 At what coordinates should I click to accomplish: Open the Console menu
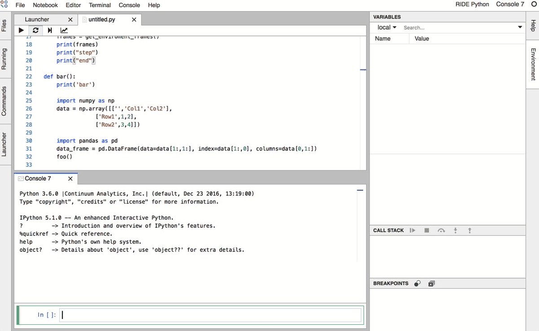[129, 5]
